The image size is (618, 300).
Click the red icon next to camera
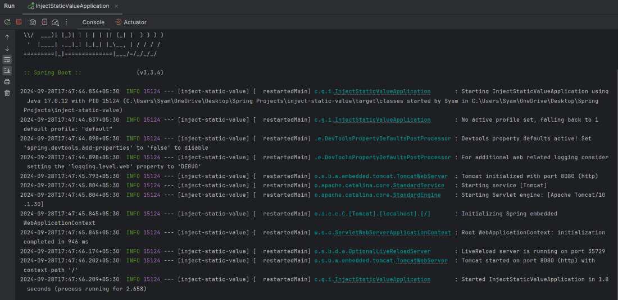click(44, 22)
